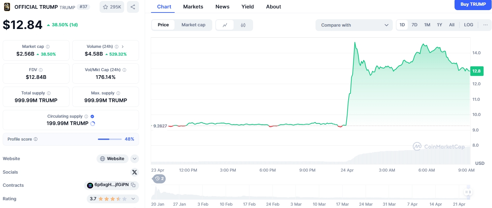Select the Price toggle option

(x=163, y=25)
